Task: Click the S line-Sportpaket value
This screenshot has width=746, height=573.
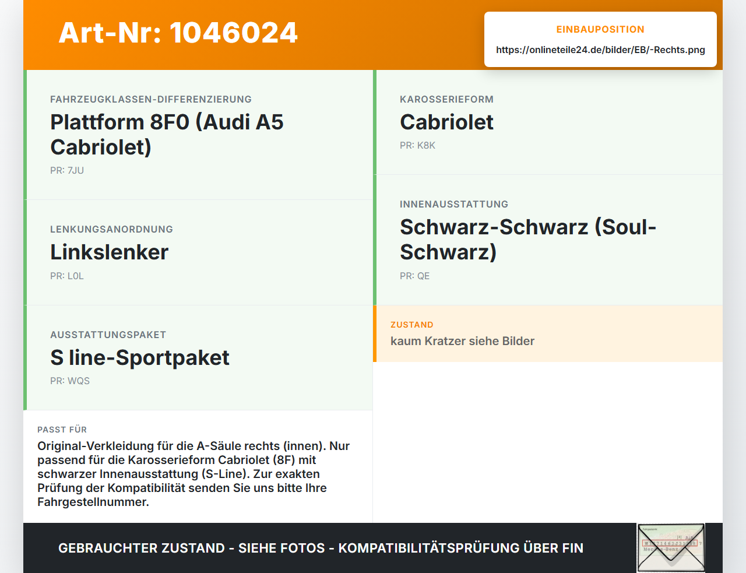Action: [140, 358]
